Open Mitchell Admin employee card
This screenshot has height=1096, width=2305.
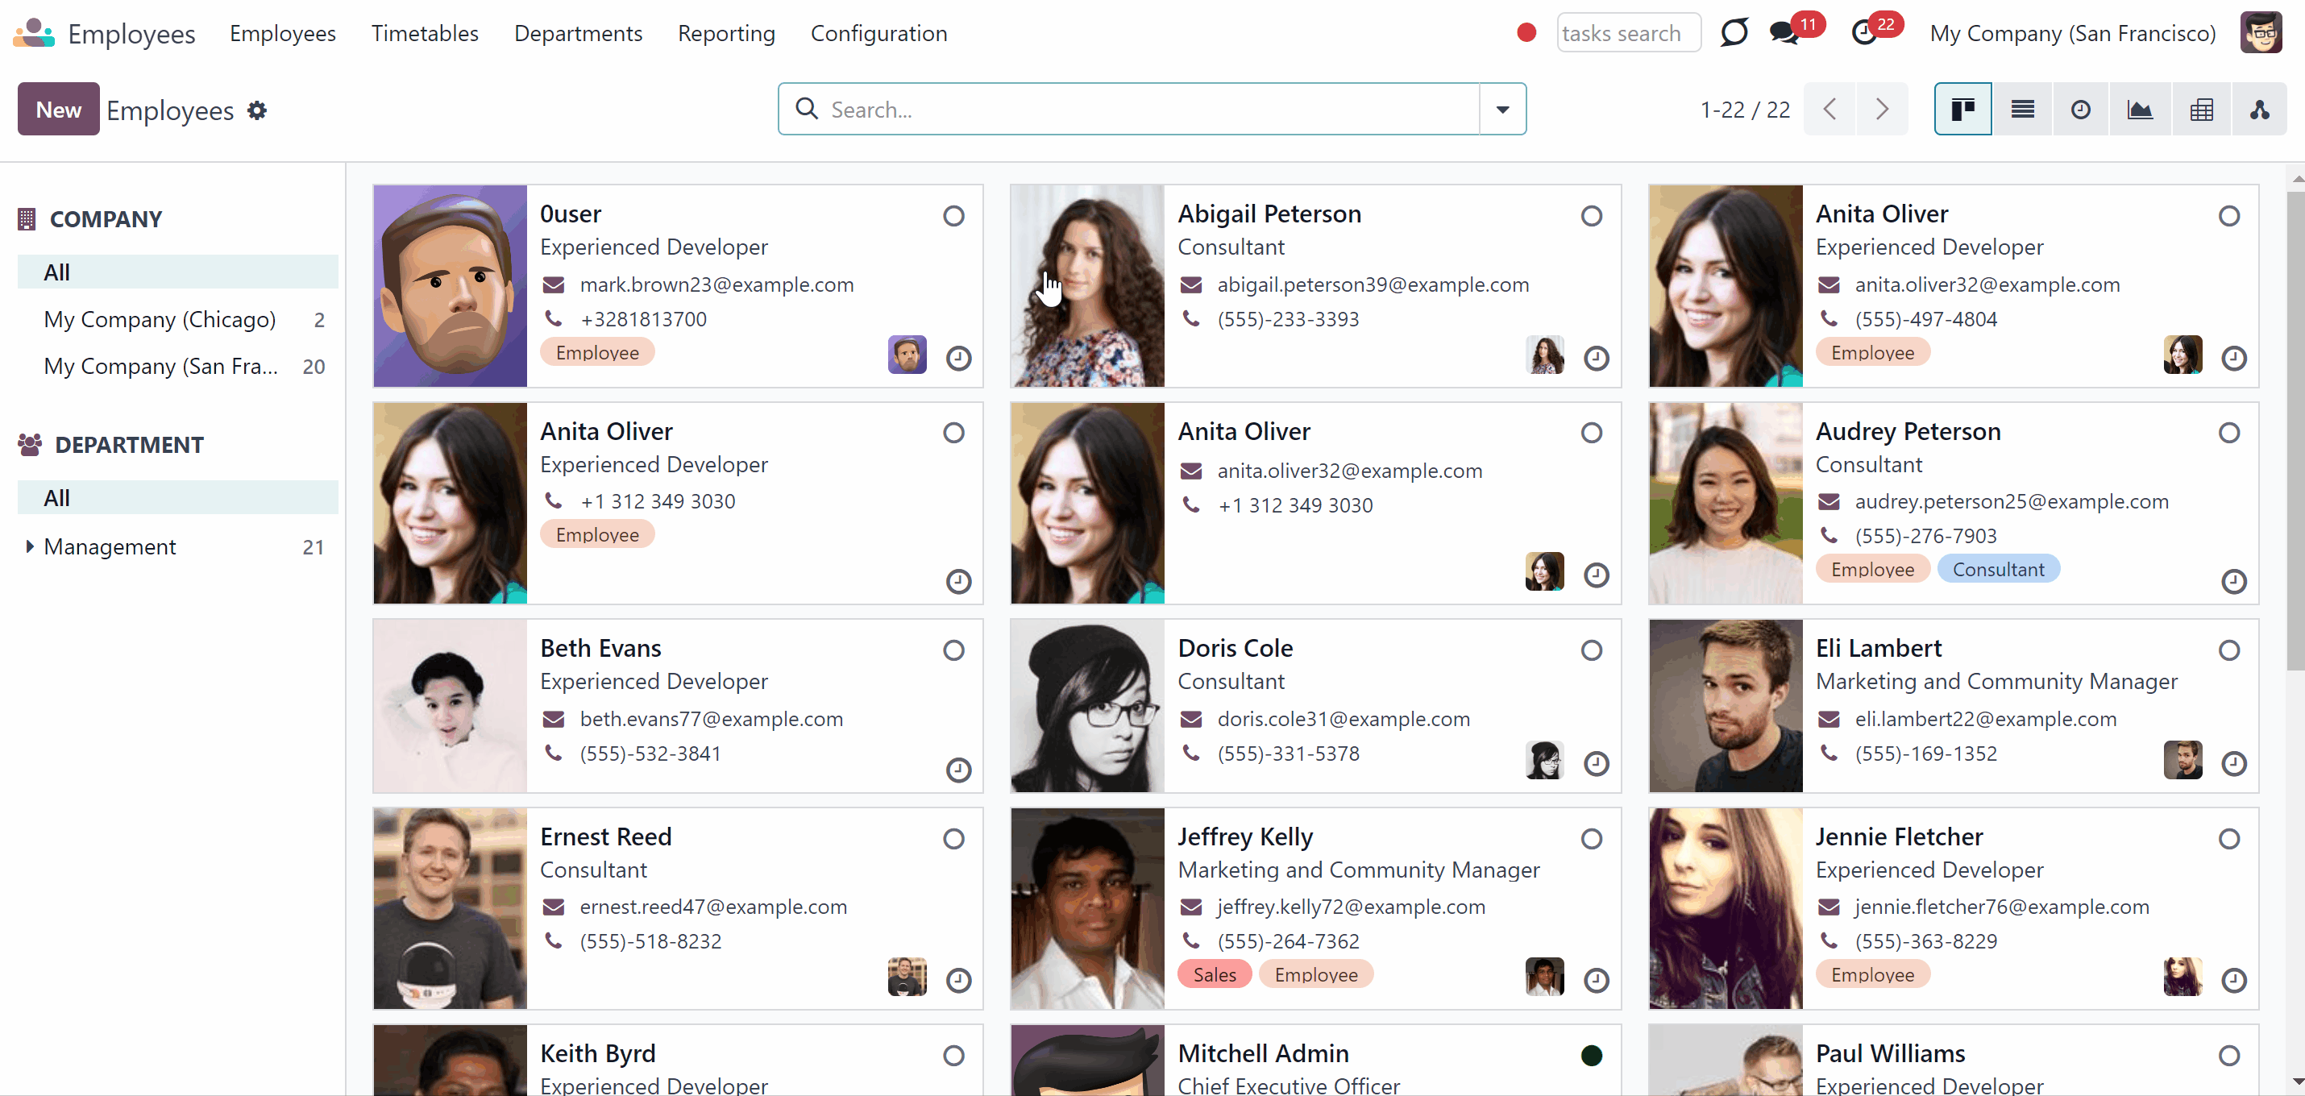(1315, 1061)
